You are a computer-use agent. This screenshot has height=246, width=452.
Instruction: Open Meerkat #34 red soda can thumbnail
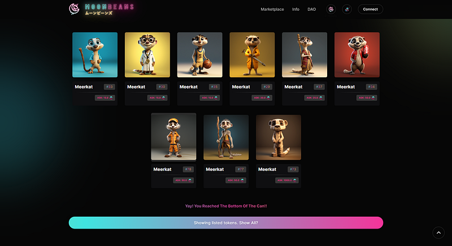357,55
